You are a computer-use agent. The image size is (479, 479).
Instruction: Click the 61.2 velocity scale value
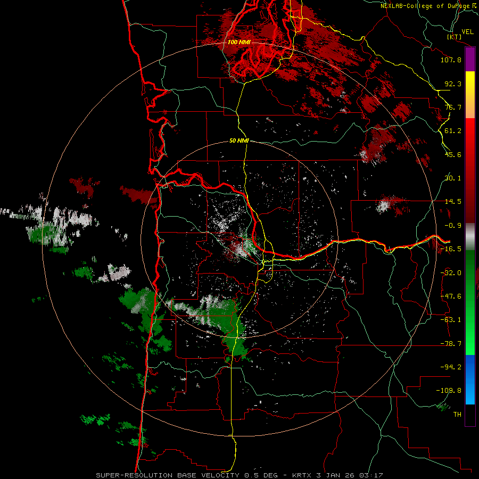coord(453,131)
